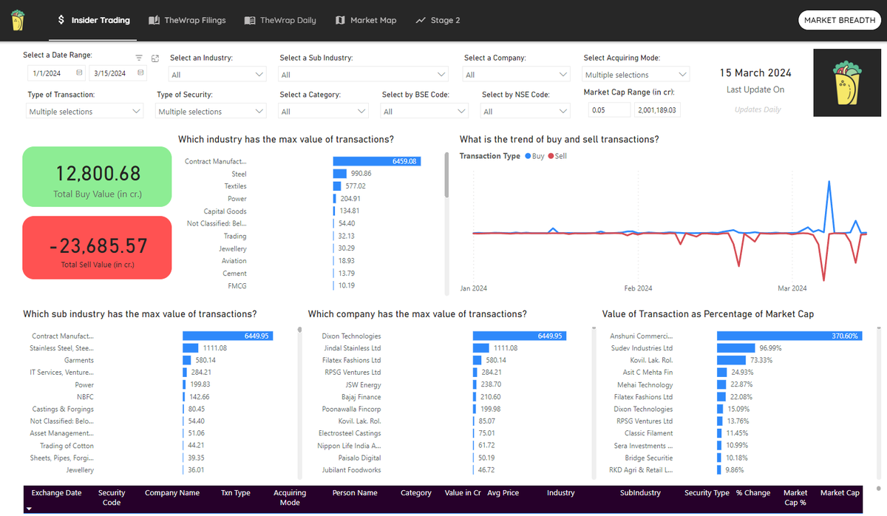Select the Textiles bar 577.02

[x=338, y=186]
